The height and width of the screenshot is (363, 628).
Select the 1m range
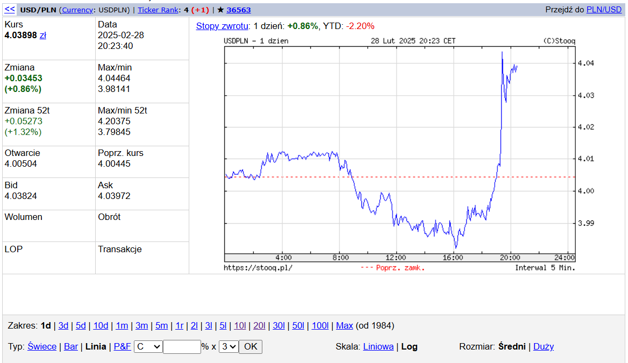tap(122, 326)
